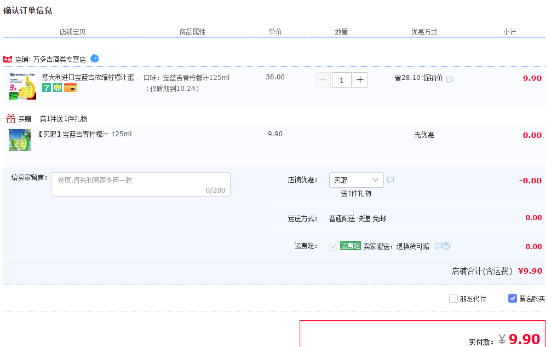Click the 送1件礼物 text under dropdown

(x=356, y=194)
